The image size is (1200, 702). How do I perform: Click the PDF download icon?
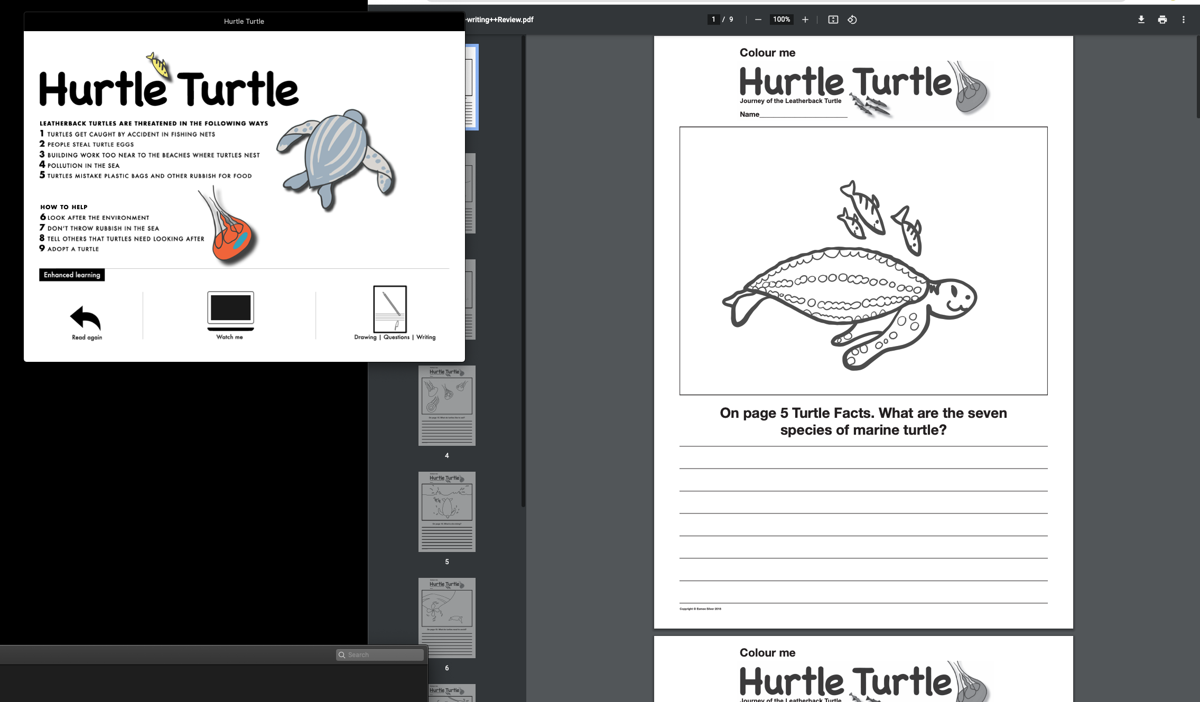[1141, 20]
